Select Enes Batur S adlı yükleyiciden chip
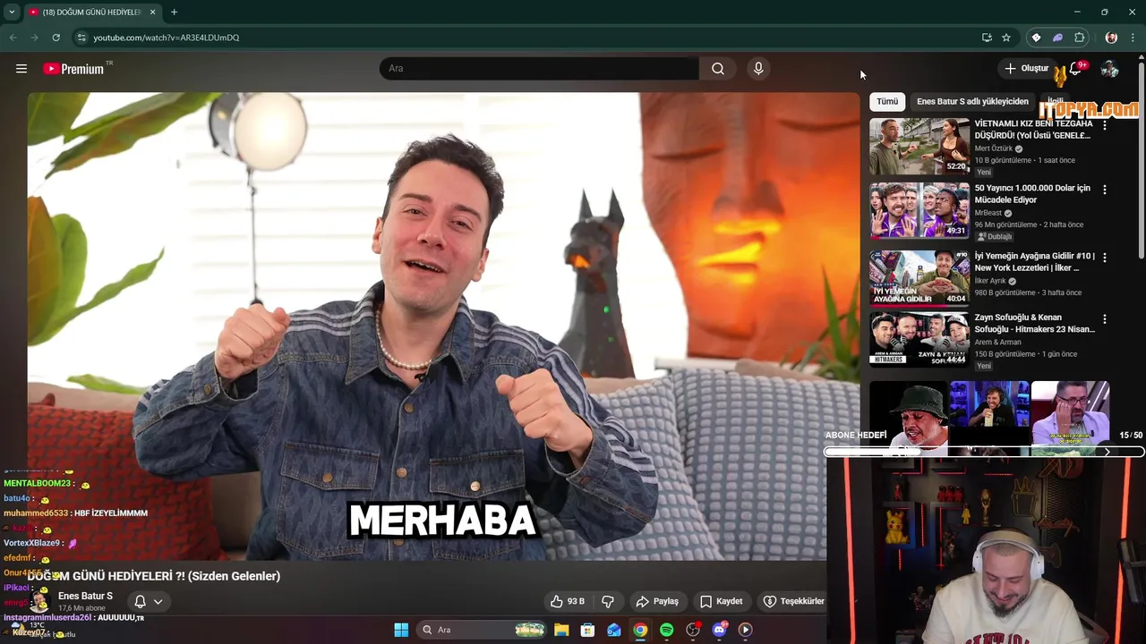 coord(972,101)
